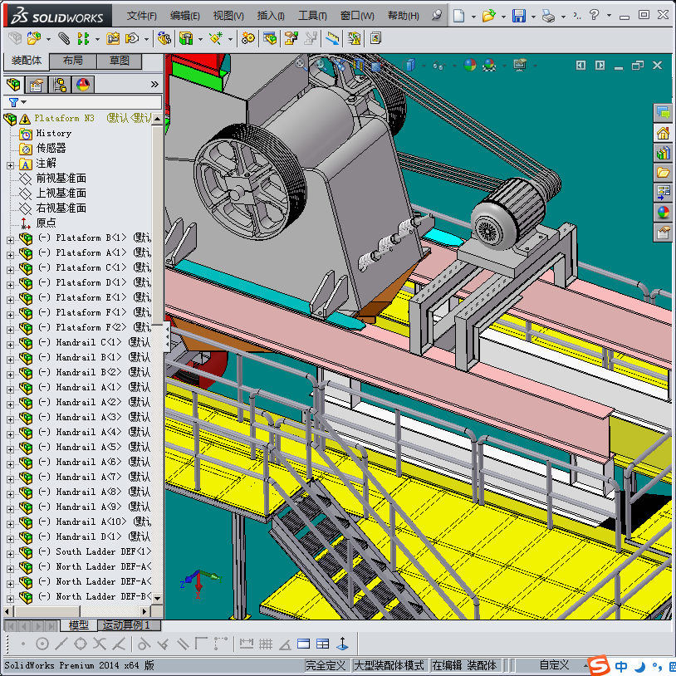Open the SolidWorks Resources home icon
Screen dimensions: 676x676
(x=663, y=133)
